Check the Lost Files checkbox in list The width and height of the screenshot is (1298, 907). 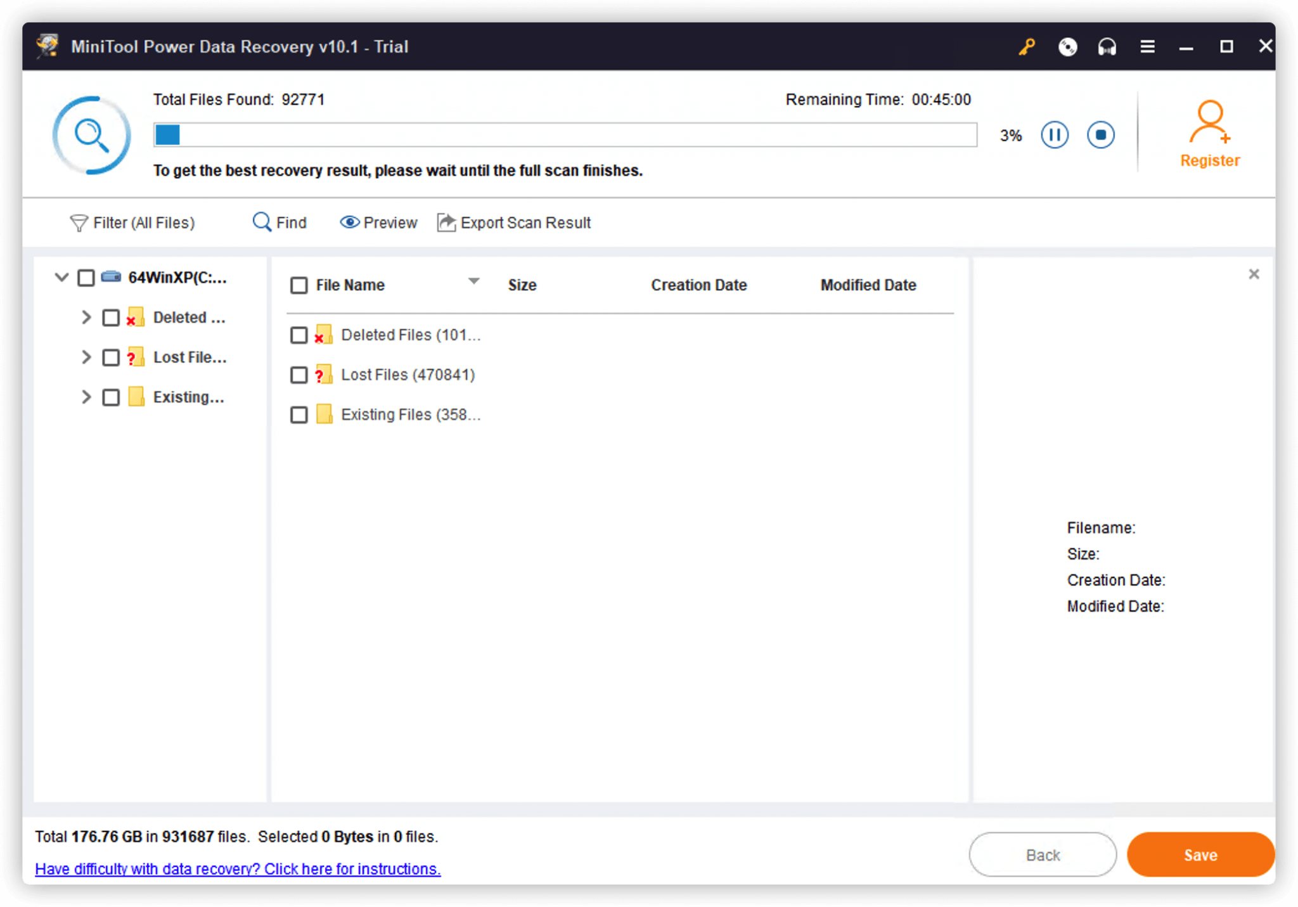pos(299,375)
